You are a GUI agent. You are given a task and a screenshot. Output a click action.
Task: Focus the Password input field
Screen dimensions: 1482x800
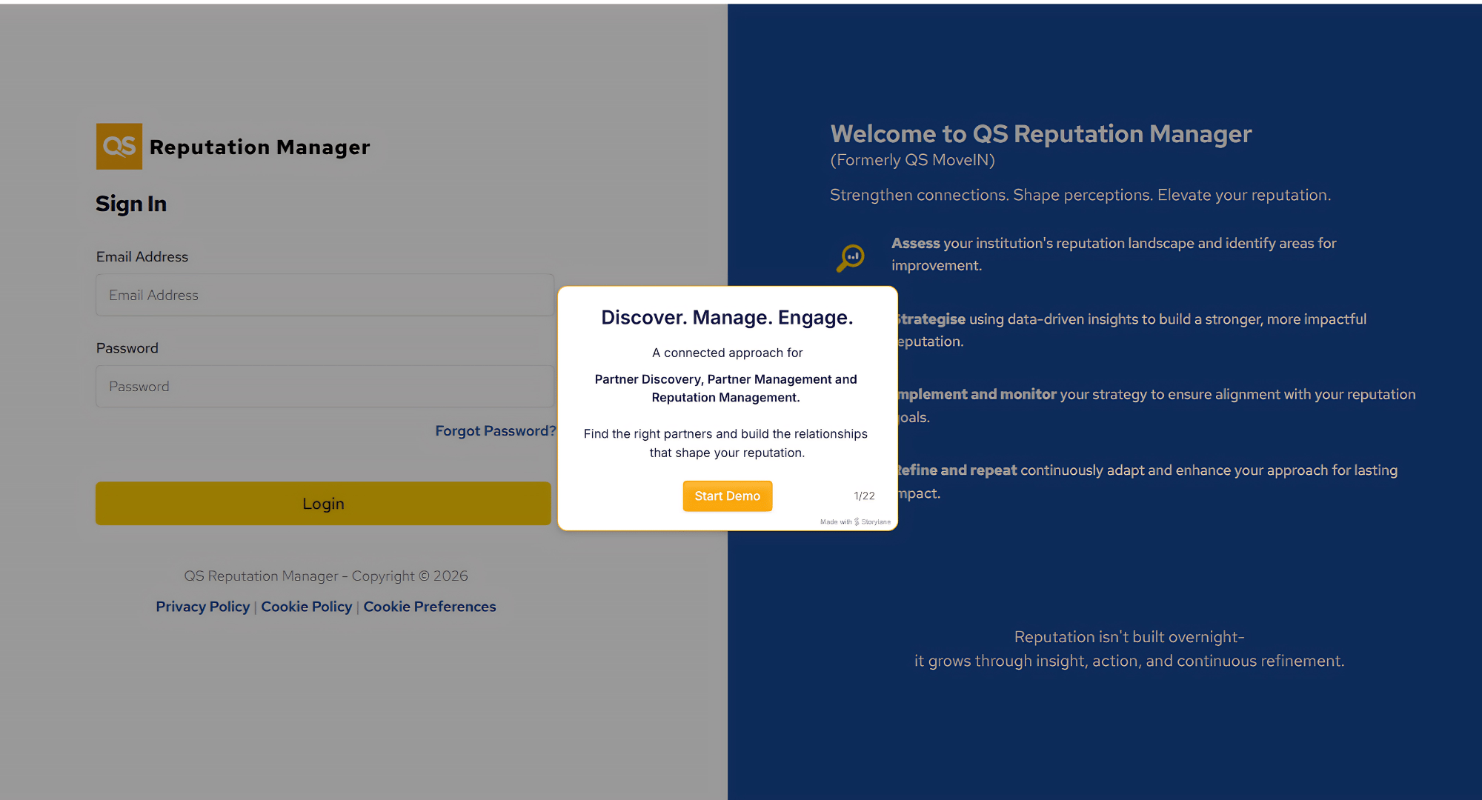click(x=325, y=386)
